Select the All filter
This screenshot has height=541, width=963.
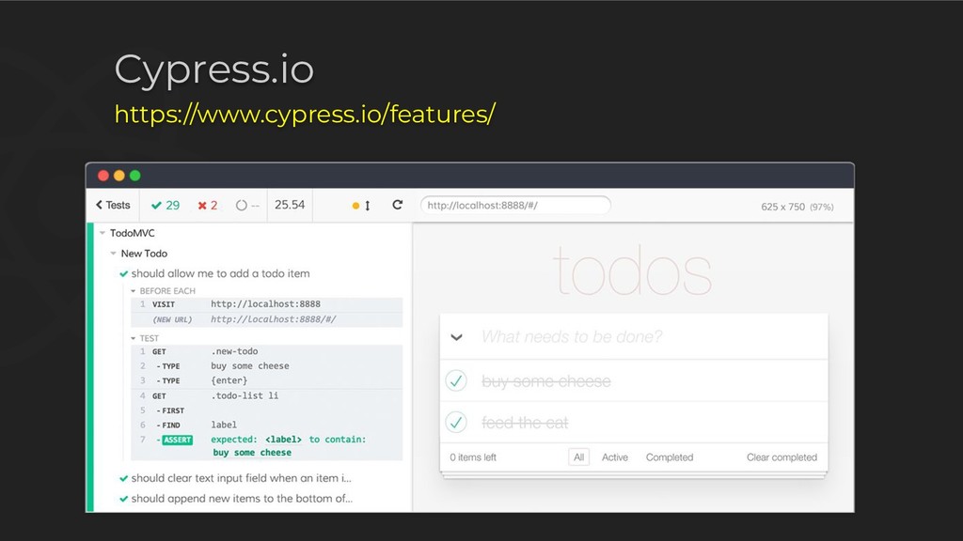pyautogui.click(x=578, y=457)
